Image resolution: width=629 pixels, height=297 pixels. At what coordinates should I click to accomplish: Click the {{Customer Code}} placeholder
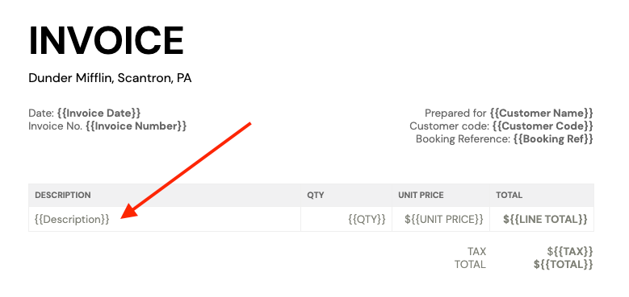click(543, 126)
